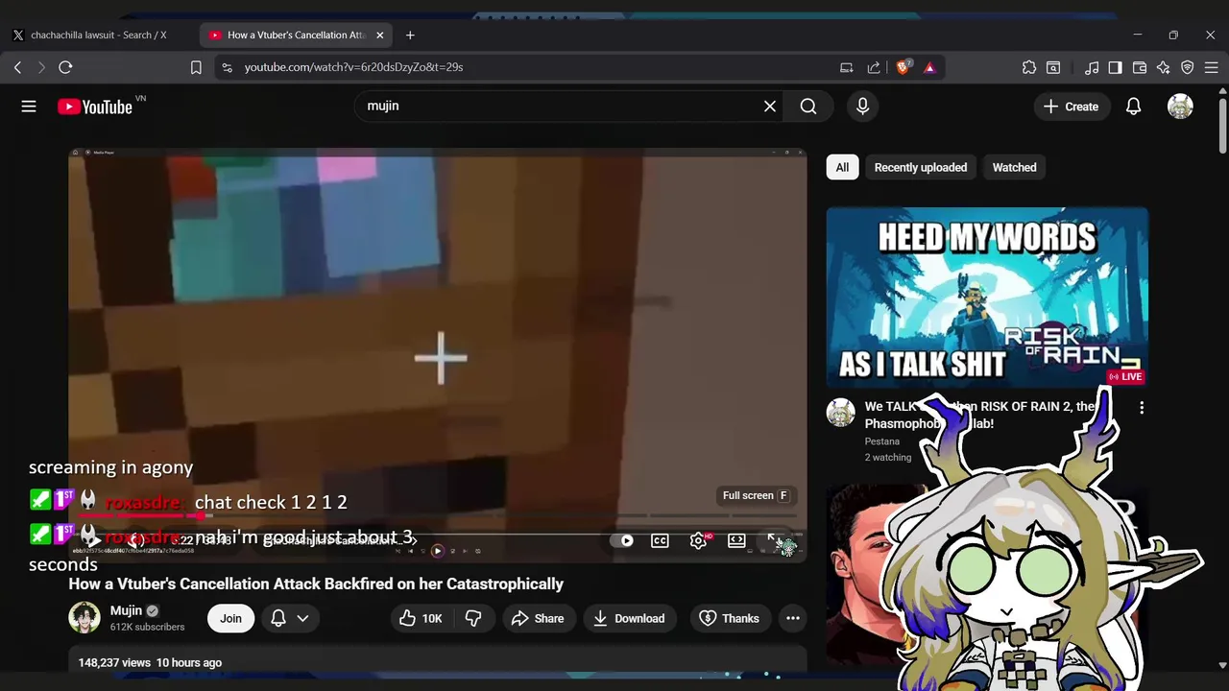
Task: Close the YouTube video tab
Action: (x=379, y=35)
